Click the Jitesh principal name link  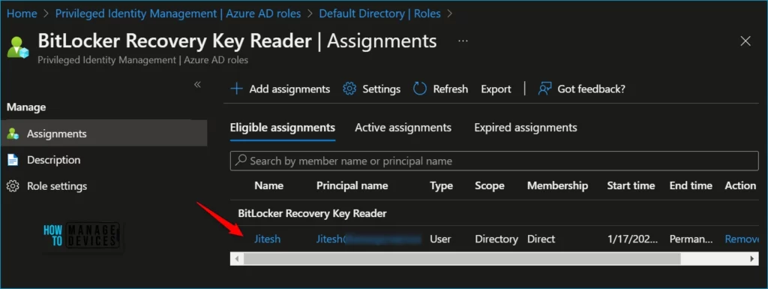click(x=369, y=239)
